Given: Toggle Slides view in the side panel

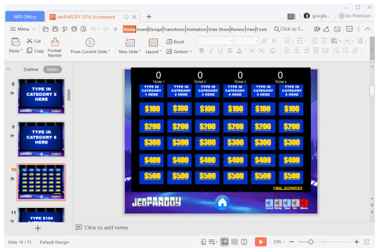Looking at the screenshot, I should [x=53, y=69].
